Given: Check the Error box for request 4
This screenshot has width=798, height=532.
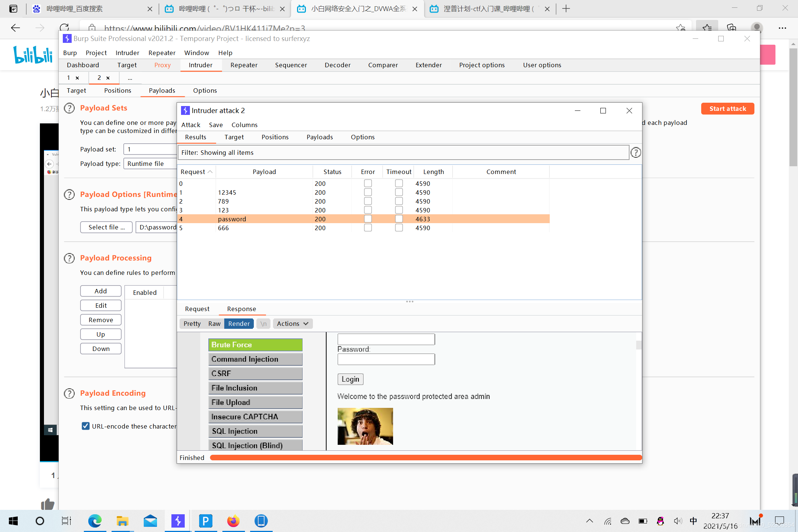Looking at the screenshot, I should point(368,219).
